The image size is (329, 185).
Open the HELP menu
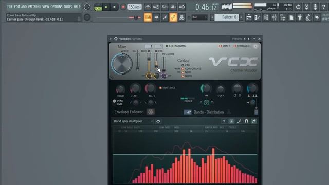(x=77, y=7)
